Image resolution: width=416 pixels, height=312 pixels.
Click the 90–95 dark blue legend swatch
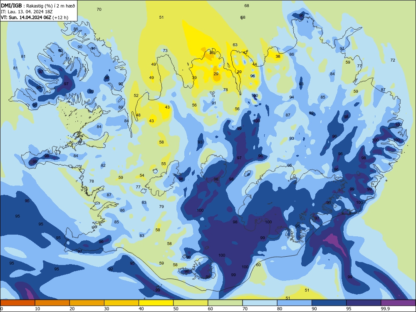click(329, 303)
